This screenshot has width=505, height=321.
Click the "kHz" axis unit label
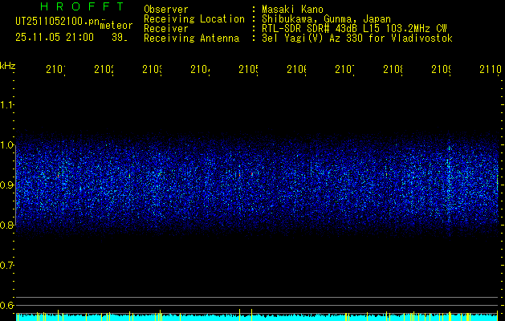pos(8,66)
